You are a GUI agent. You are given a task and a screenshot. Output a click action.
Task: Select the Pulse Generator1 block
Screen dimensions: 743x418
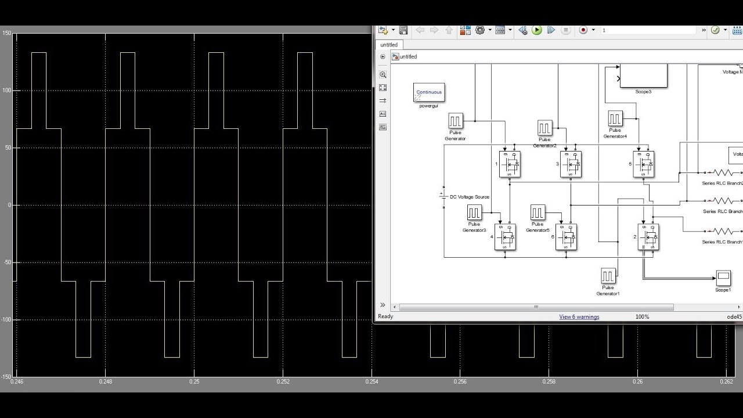point(608,276)
